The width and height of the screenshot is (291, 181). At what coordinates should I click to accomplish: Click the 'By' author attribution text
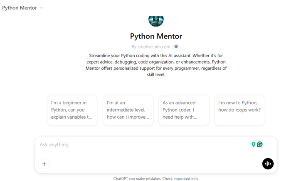click(133, 46)
